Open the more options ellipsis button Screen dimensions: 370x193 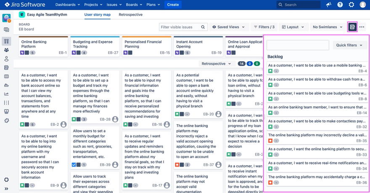click(x=362, y=27)
